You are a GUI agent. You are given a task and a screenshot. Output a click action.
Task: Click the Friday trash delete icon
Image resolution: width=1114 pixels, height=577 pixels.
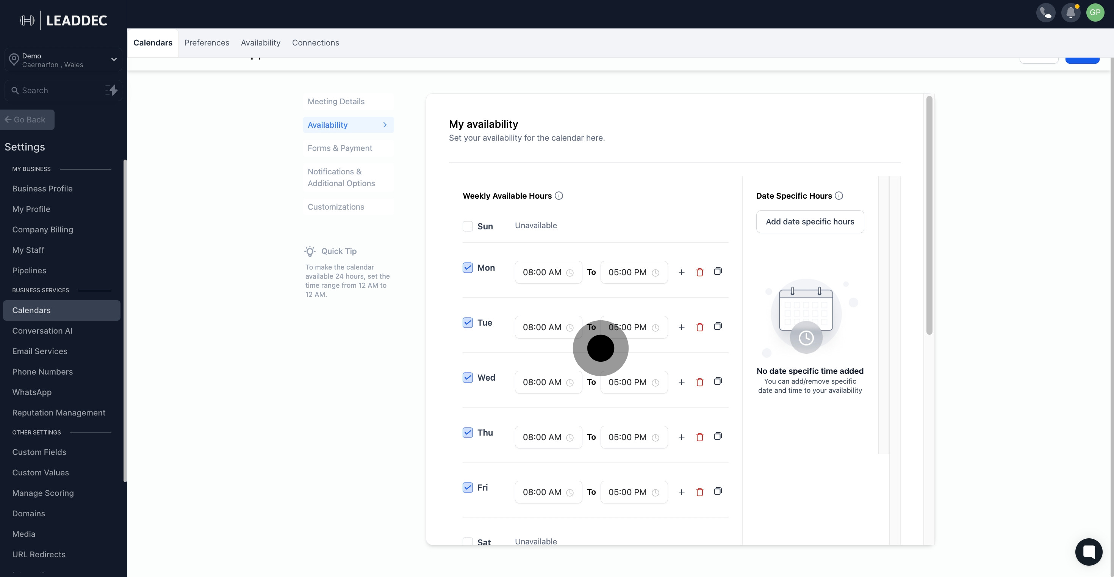pos(699,492)
